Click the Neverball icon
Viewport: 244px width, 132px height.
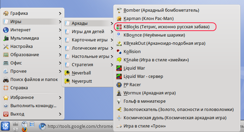point(67,73)
